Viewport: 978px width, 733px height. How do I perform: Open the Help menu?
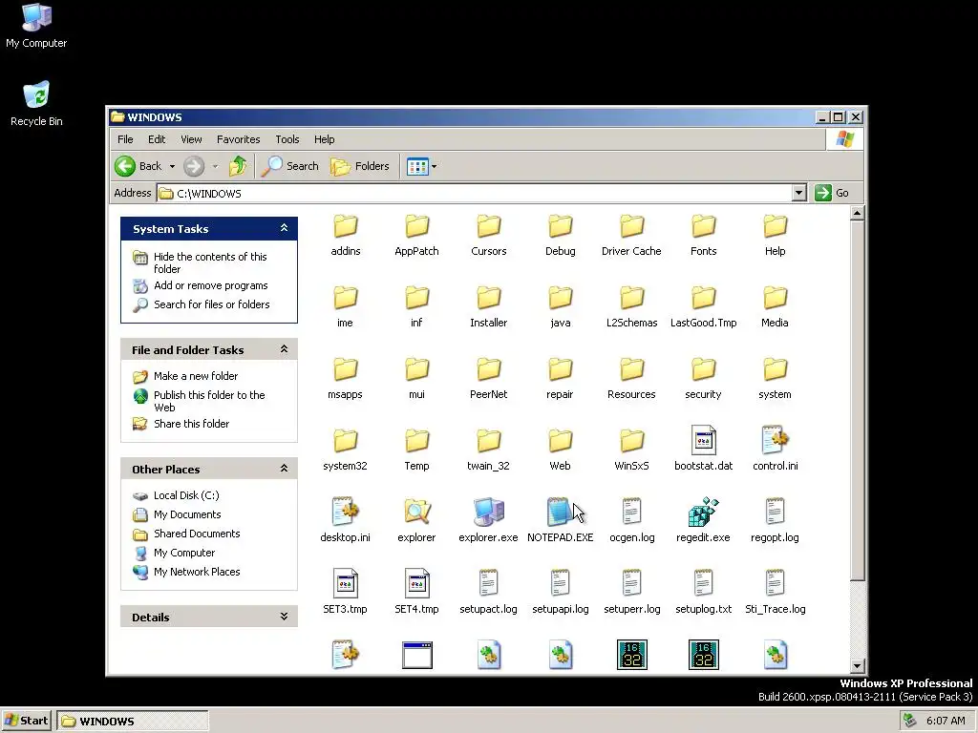324,139
